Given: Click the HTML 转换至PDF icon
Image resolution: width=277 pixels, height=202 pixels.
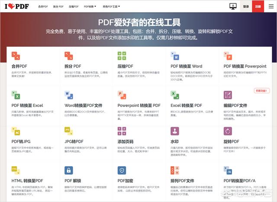Looking at the screenshot, I should [x=16, y=170].
